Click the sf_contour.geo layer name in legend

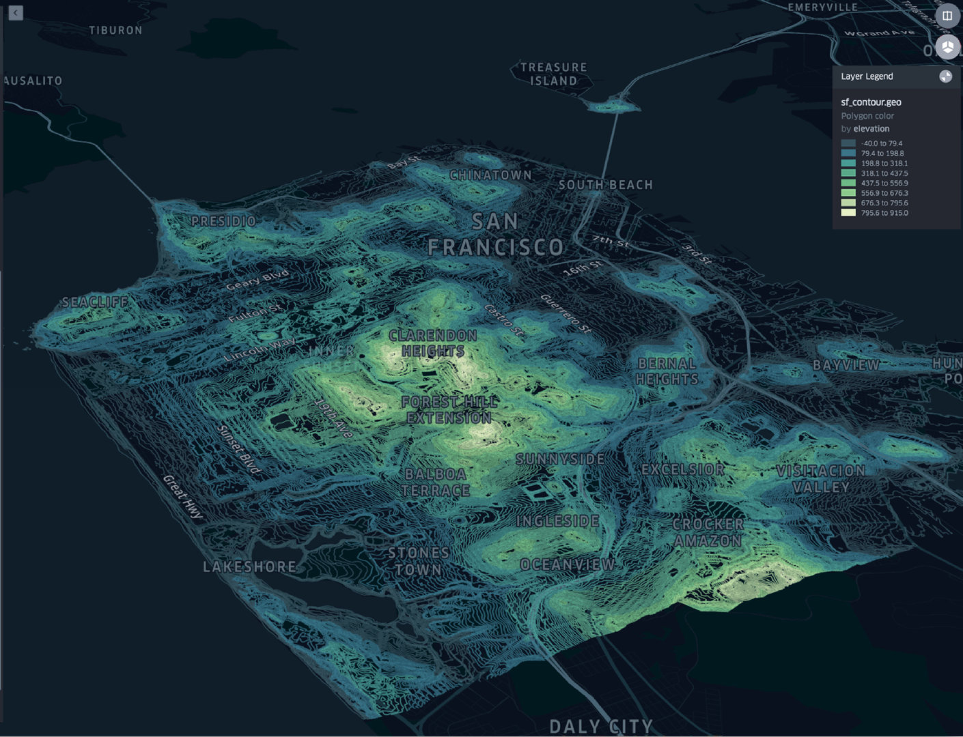(x=871, y=102)
